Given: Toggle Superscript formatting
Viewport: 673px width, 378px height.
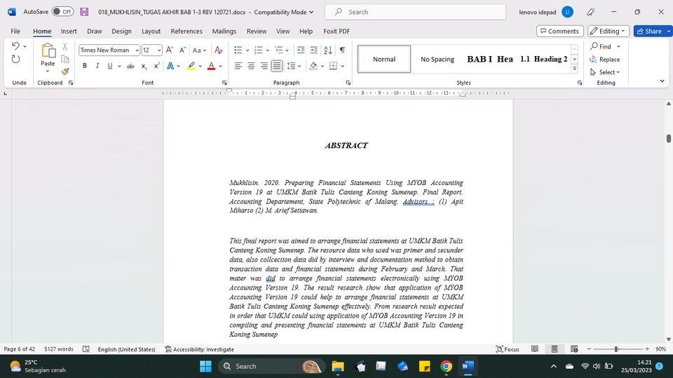Looking at the screenshot, I should click(x=156, y=66).
